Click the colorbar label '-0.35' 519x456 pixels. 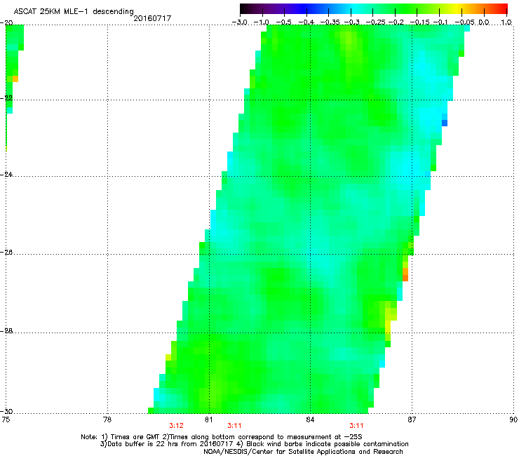tap(328, 22)
